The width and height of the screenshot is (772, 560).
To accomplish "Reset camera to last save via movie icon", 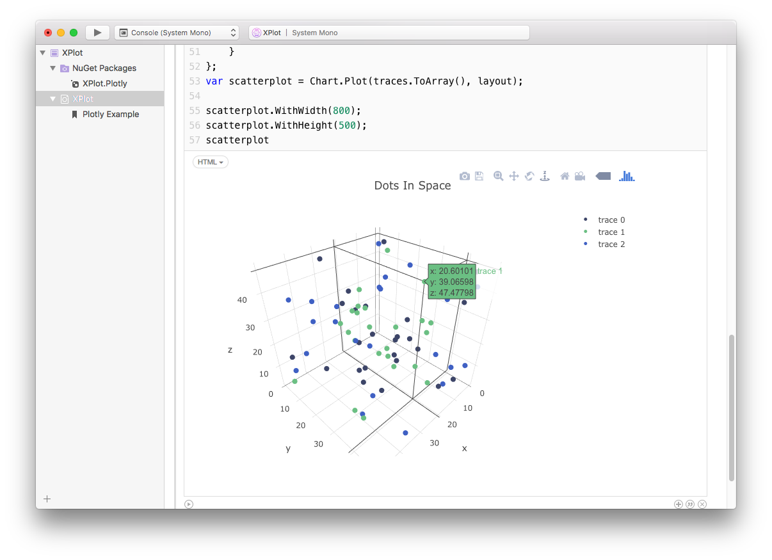I will click(x=580, y=175).
